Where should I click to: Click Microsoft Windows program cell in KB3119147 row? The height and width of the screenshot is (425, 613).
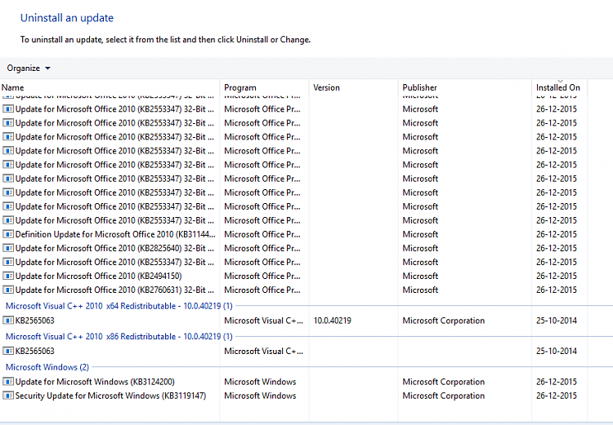pos(260,396)
